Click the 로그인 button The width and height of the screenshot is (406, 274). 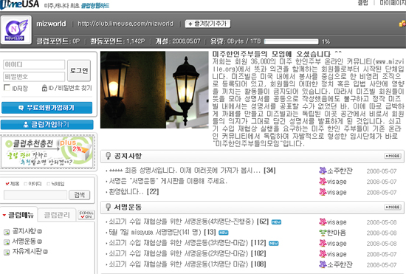pyautogui.click(x=79, y=70)
